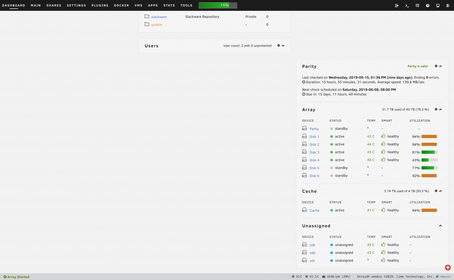Image resolution: width=454 pixels, height=280 pixels.
Task: Click the Cache active status dot
Action: (331, 210)
